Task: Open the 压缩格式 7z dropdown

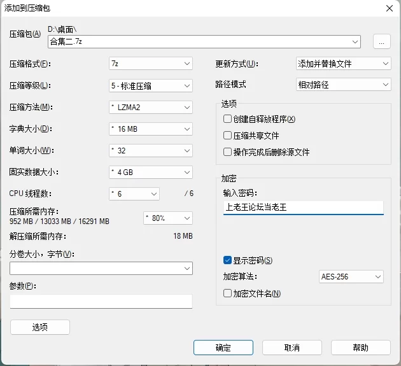Action: click(x=150, y=64)
